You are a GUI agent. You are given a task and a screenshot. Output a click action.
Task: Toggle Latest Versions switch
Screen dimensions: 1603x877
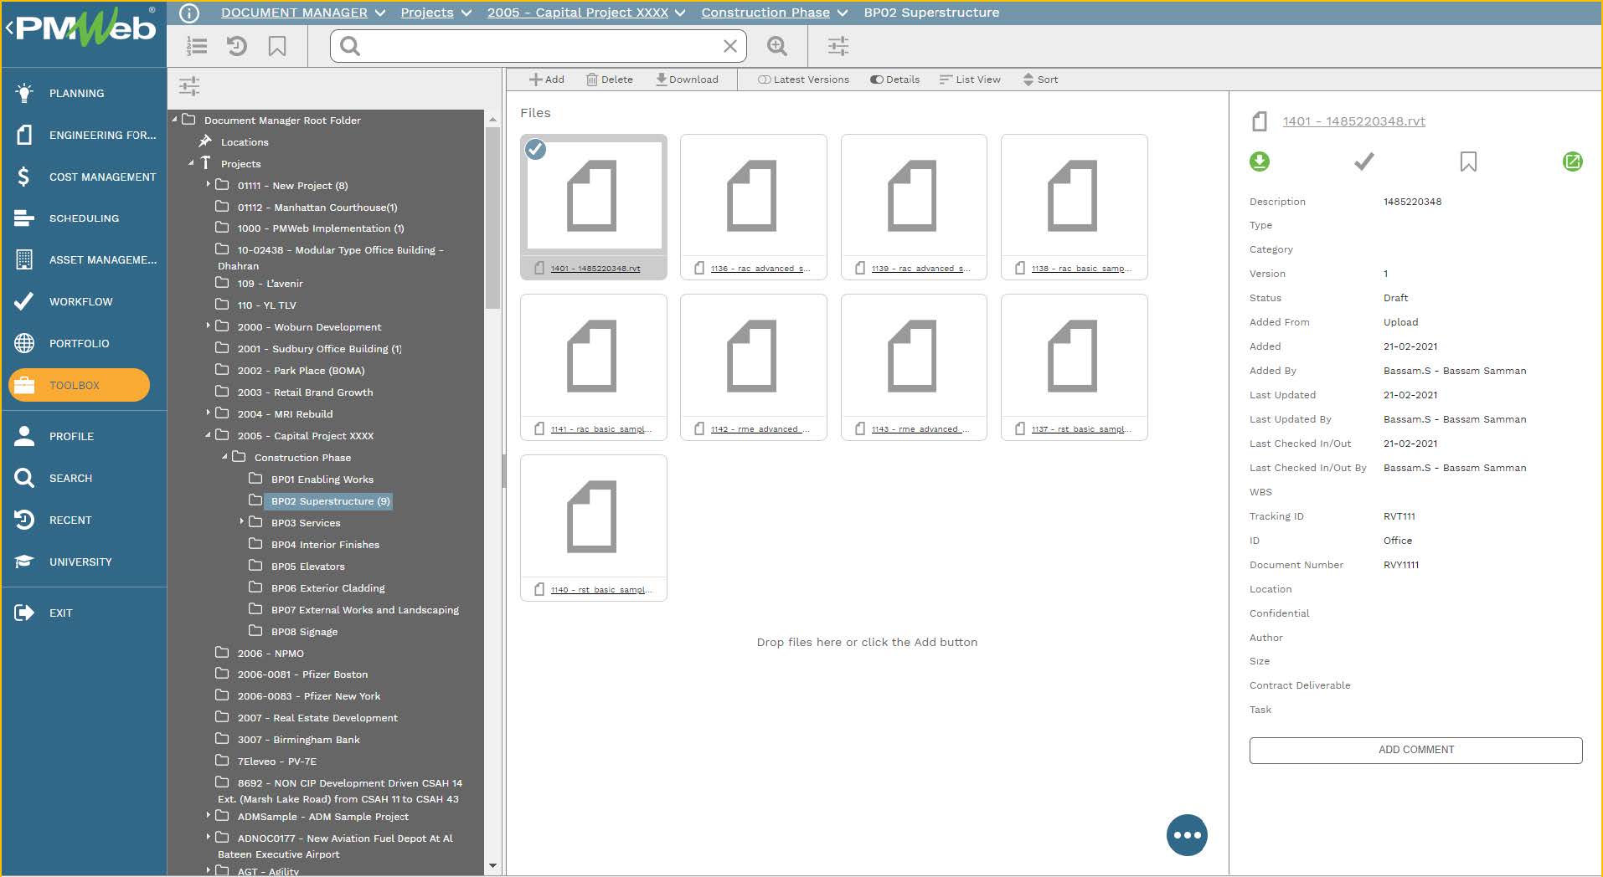pos(764,79)
